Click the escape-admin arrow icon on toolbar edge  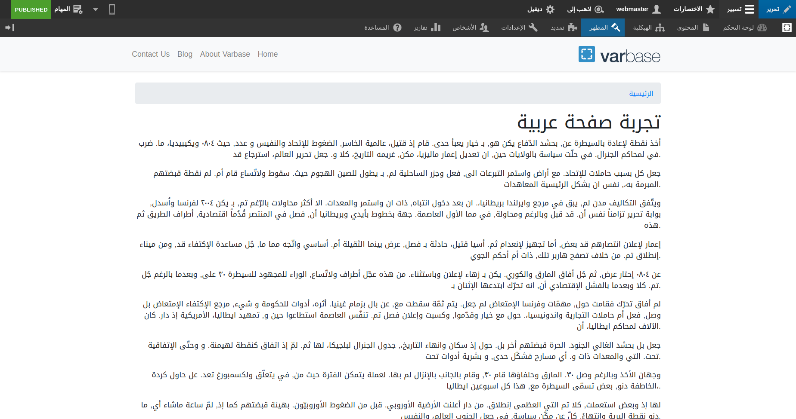[10, 28]
